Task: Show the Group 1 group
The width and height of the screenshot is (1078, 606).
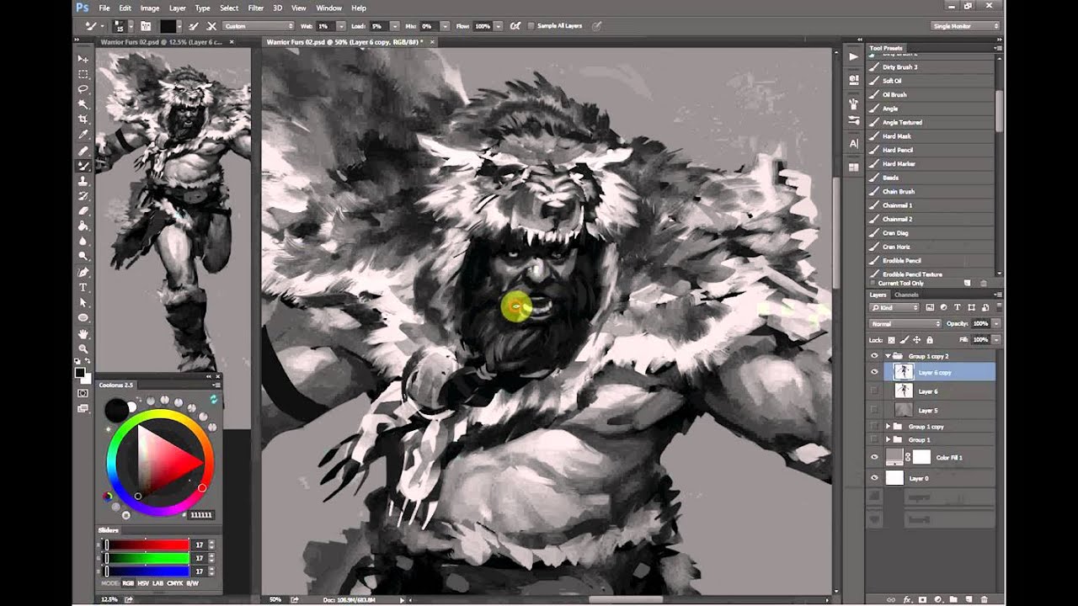Action: point(874,439)
